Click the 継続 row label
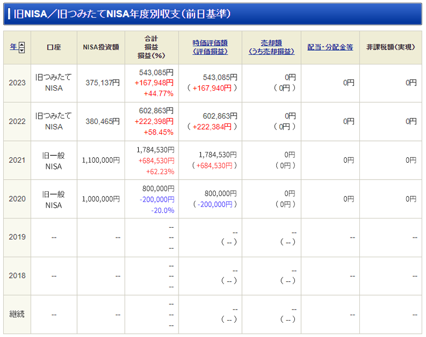426x337 pixels. [x=17, y=315]
